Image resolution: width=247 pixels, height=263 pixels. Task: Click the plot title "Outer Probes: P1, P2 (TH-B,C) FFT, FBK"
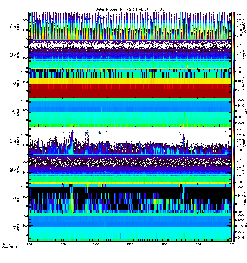[x=130, y=9]
